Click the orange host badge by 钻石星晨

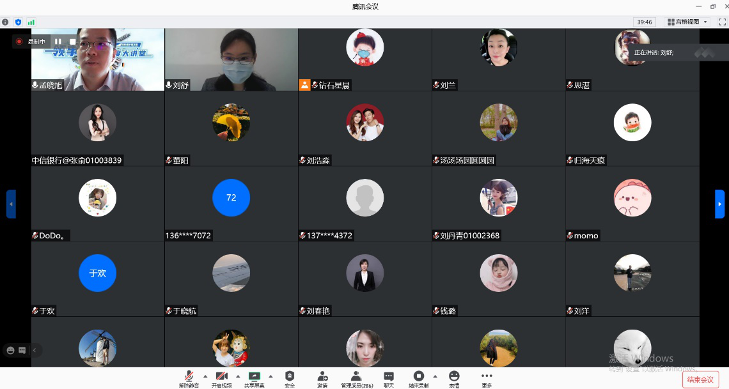304,85
